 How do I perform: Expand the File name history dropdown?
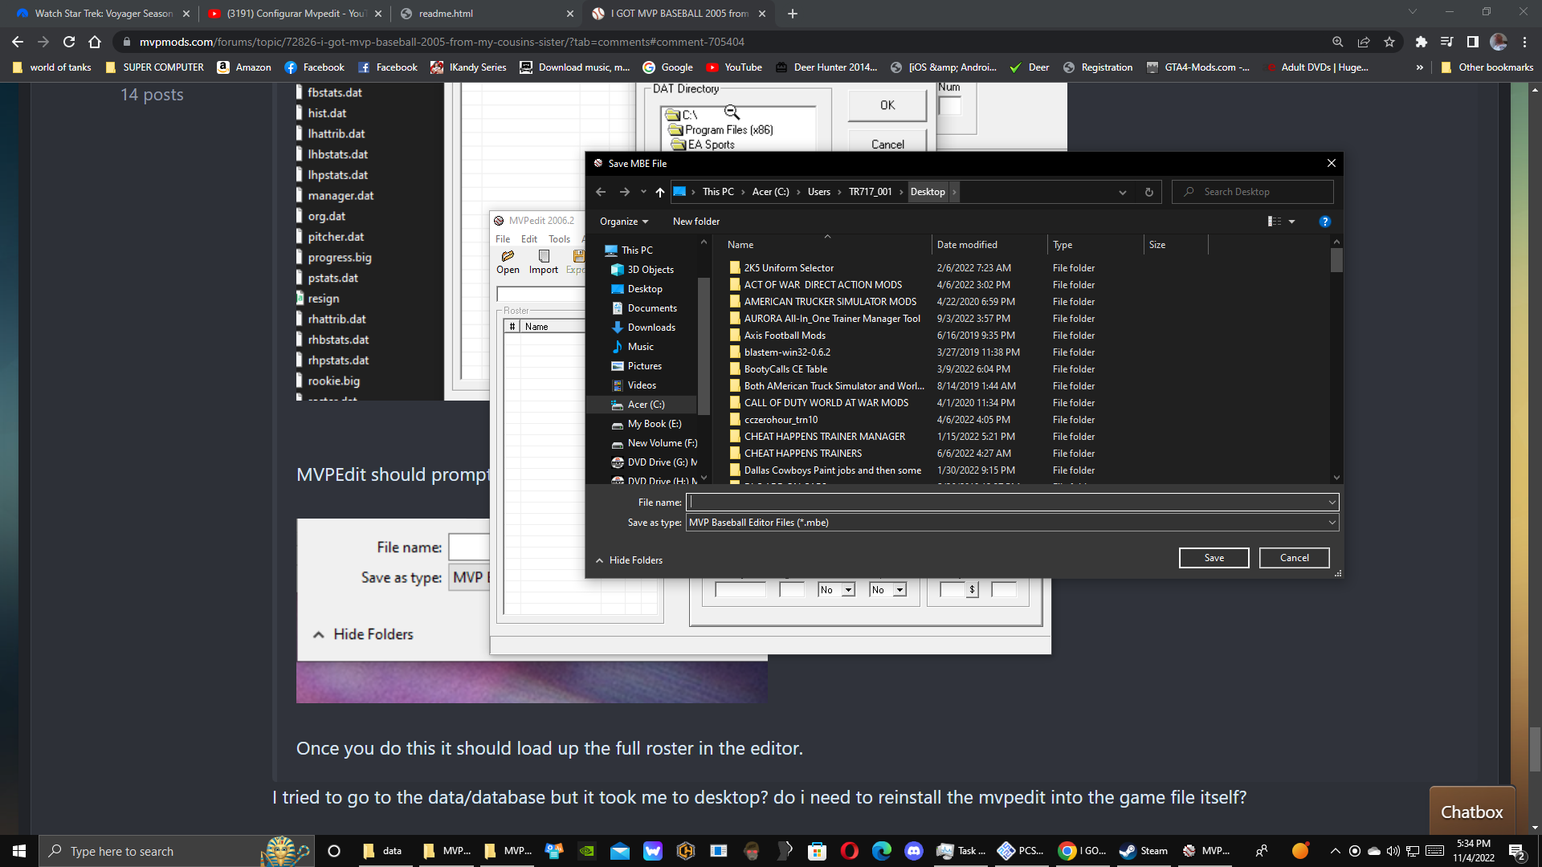pos(1332,503)
